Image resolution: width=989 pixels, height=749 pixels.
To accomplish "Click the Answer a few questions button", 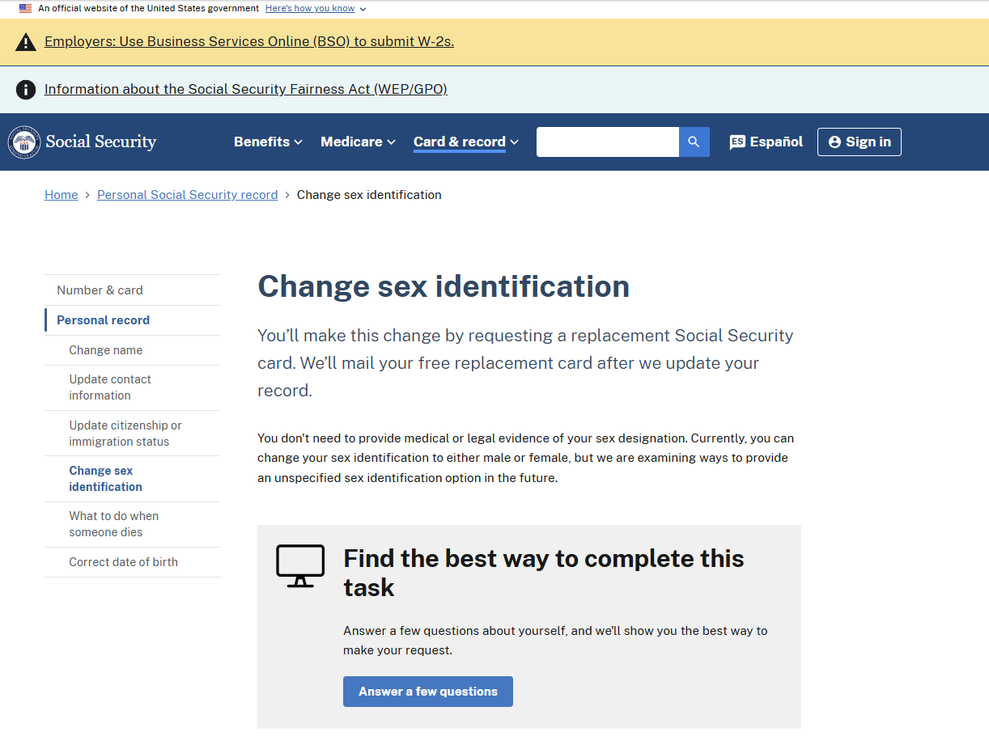I will (428, 692).
